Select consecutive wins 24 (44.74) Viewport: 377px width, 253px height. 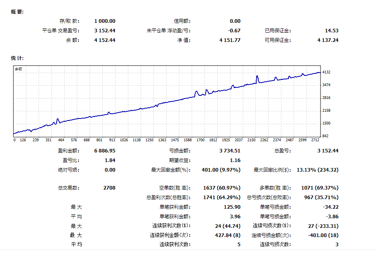pos(228,226)
